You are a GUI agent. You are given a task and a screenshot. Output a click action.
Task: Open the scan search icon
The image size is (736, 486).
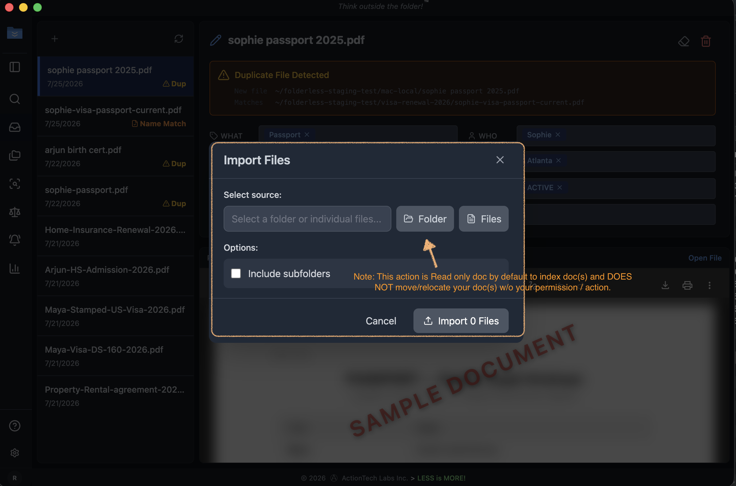[x=14, y=183]
